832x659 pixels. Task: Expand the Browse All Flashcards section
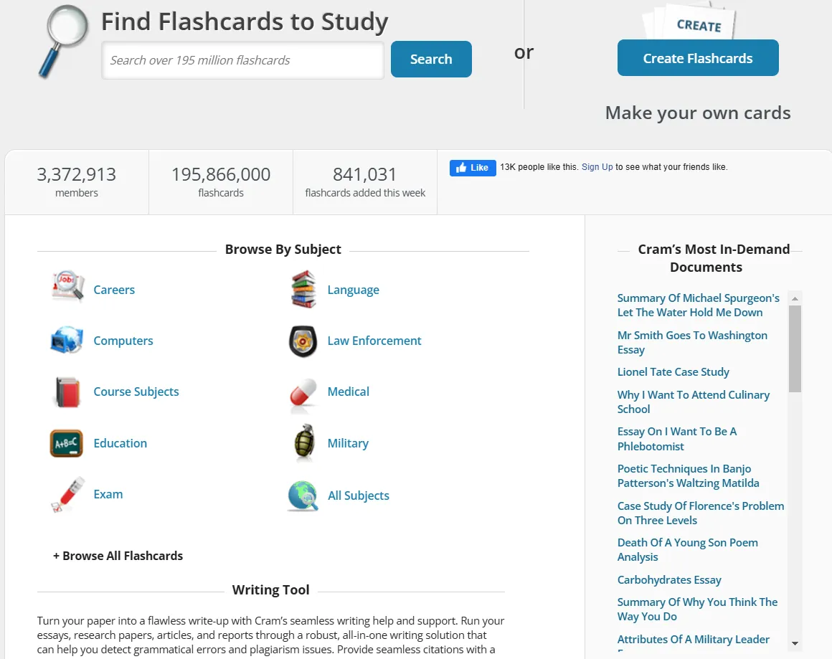pos(118,556)
